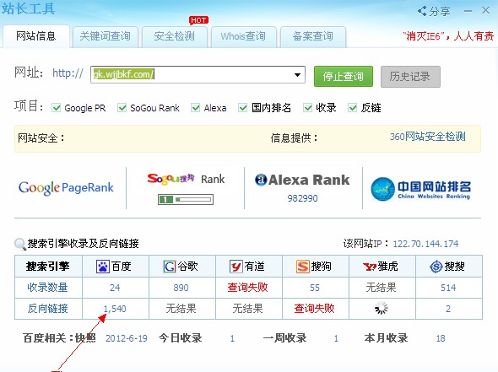Click the Baidu paw icon
The height and width of the screenshot is (372, 498).
pyautogui.click(x=103, y=267)
